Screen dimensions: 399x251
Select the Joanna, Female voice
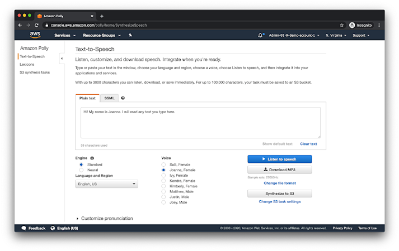pos(163,170)
